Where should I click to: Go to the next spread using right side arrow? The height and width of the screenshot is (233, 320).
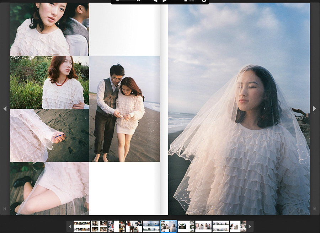point(315,109)
